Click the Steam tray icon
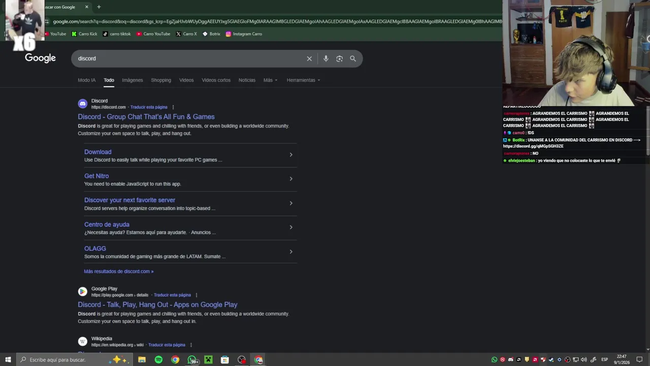The width and height of the screenshot is (650, 366). click(551, 360)
